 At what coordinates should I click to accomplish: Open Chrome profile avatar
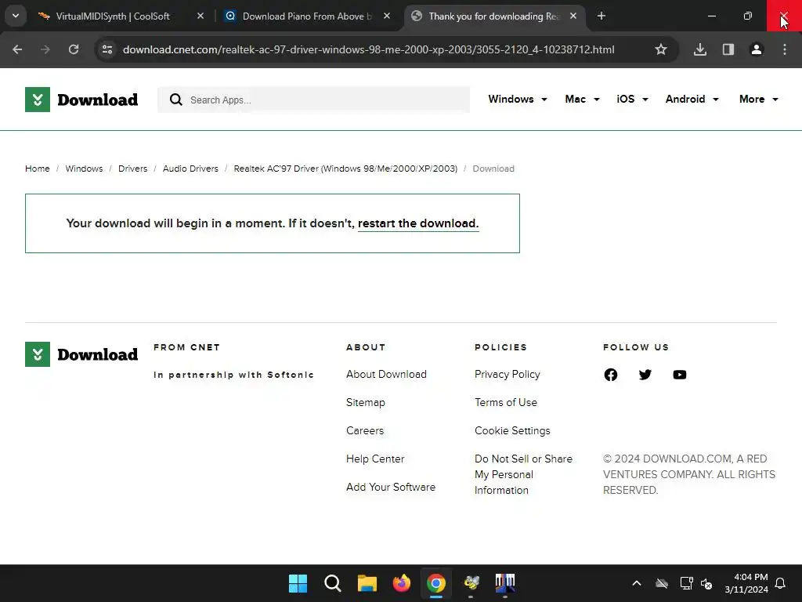(x=757, y=49)
